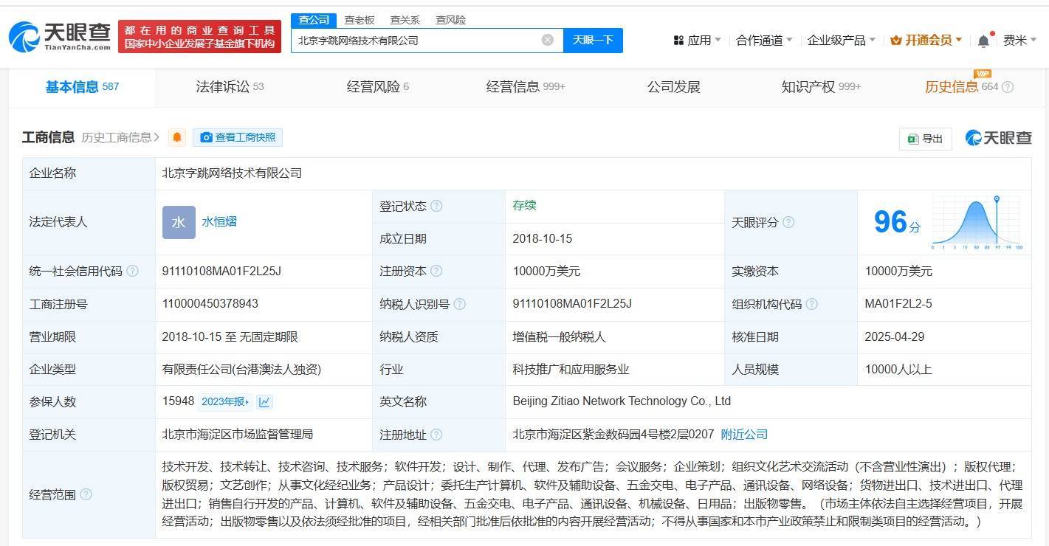The height and width of the screenshot is (546, 1049).
Task: Click the insured count 15948
Action: coord(178,401)
